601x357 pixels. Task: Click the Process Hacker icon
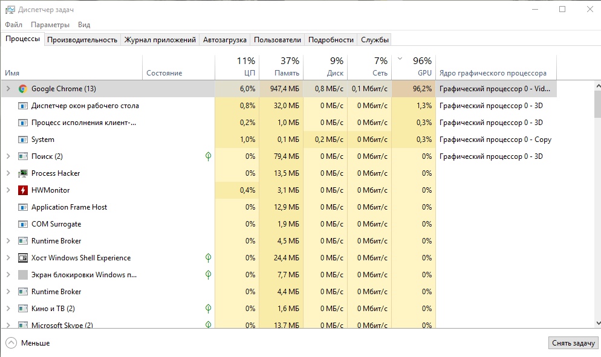click(23, 173)
